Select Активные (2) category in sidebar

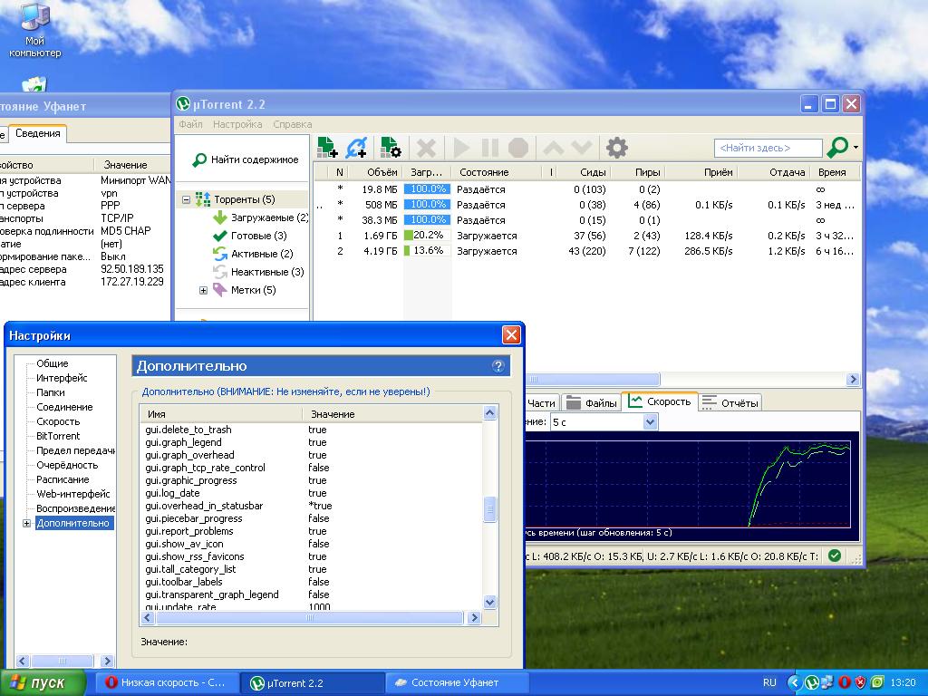point(253,254)
